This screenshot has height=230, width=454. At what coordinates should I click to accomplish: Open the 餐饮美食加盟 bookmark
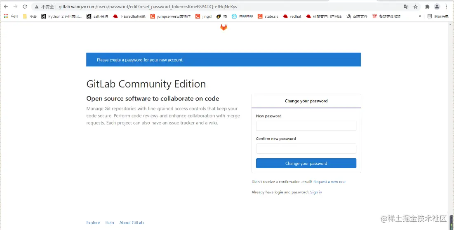pos(386,16)
